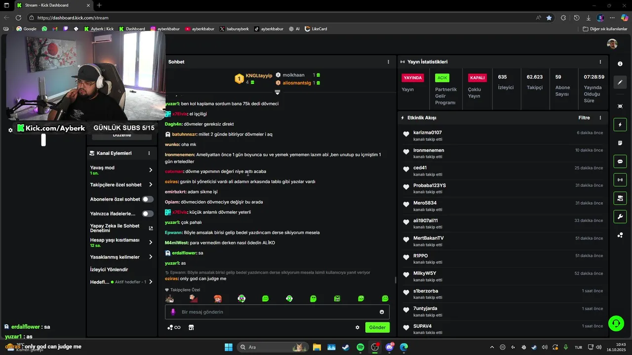
Task: Click the shop storefront icon below chat
Action: pyautogui.click(x=191, y=327)
